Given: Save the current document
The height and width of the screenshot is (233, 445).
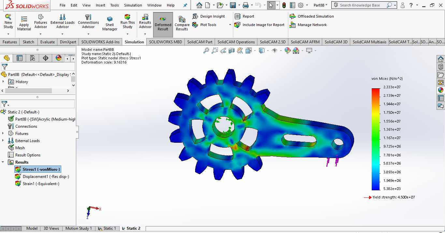Looking at the screenshot, I should (233, 5).
